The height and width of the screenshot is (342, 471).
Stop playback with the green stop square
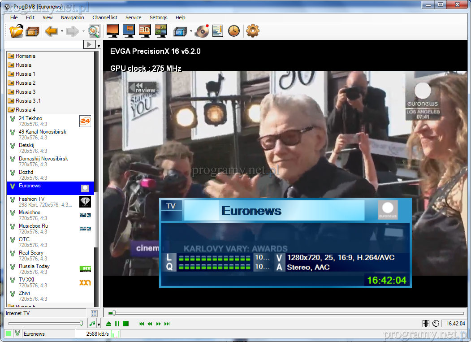coord(126,324)
